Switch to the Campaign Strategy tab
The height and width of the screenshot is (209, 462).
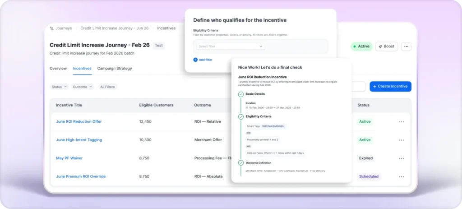tap(115, 69)
